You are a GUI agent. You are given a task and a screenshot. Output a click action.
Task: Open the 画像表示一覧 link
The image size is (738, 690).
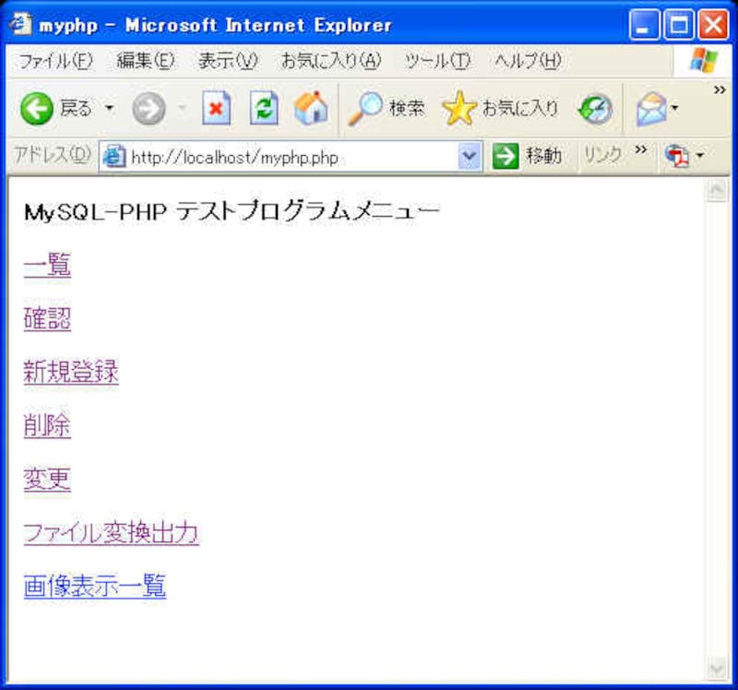tap(95, 586)
